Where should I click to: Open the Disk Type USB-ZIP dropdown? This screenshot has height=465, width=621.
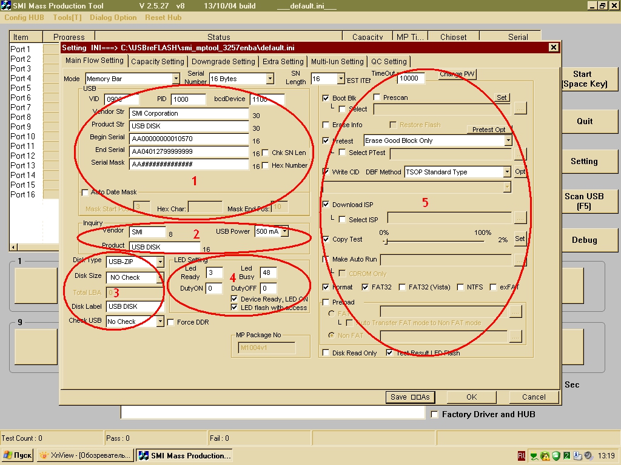pyautogui.click(x=160, y=262)
